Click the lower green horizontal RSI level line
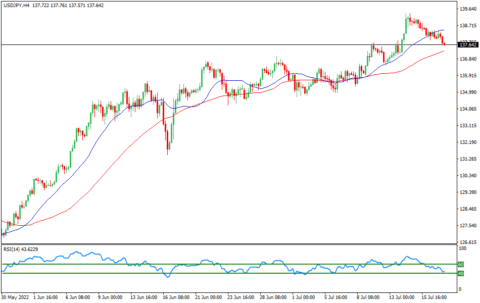The height and width of the screenshot is (303, 480). pos(227,274)
